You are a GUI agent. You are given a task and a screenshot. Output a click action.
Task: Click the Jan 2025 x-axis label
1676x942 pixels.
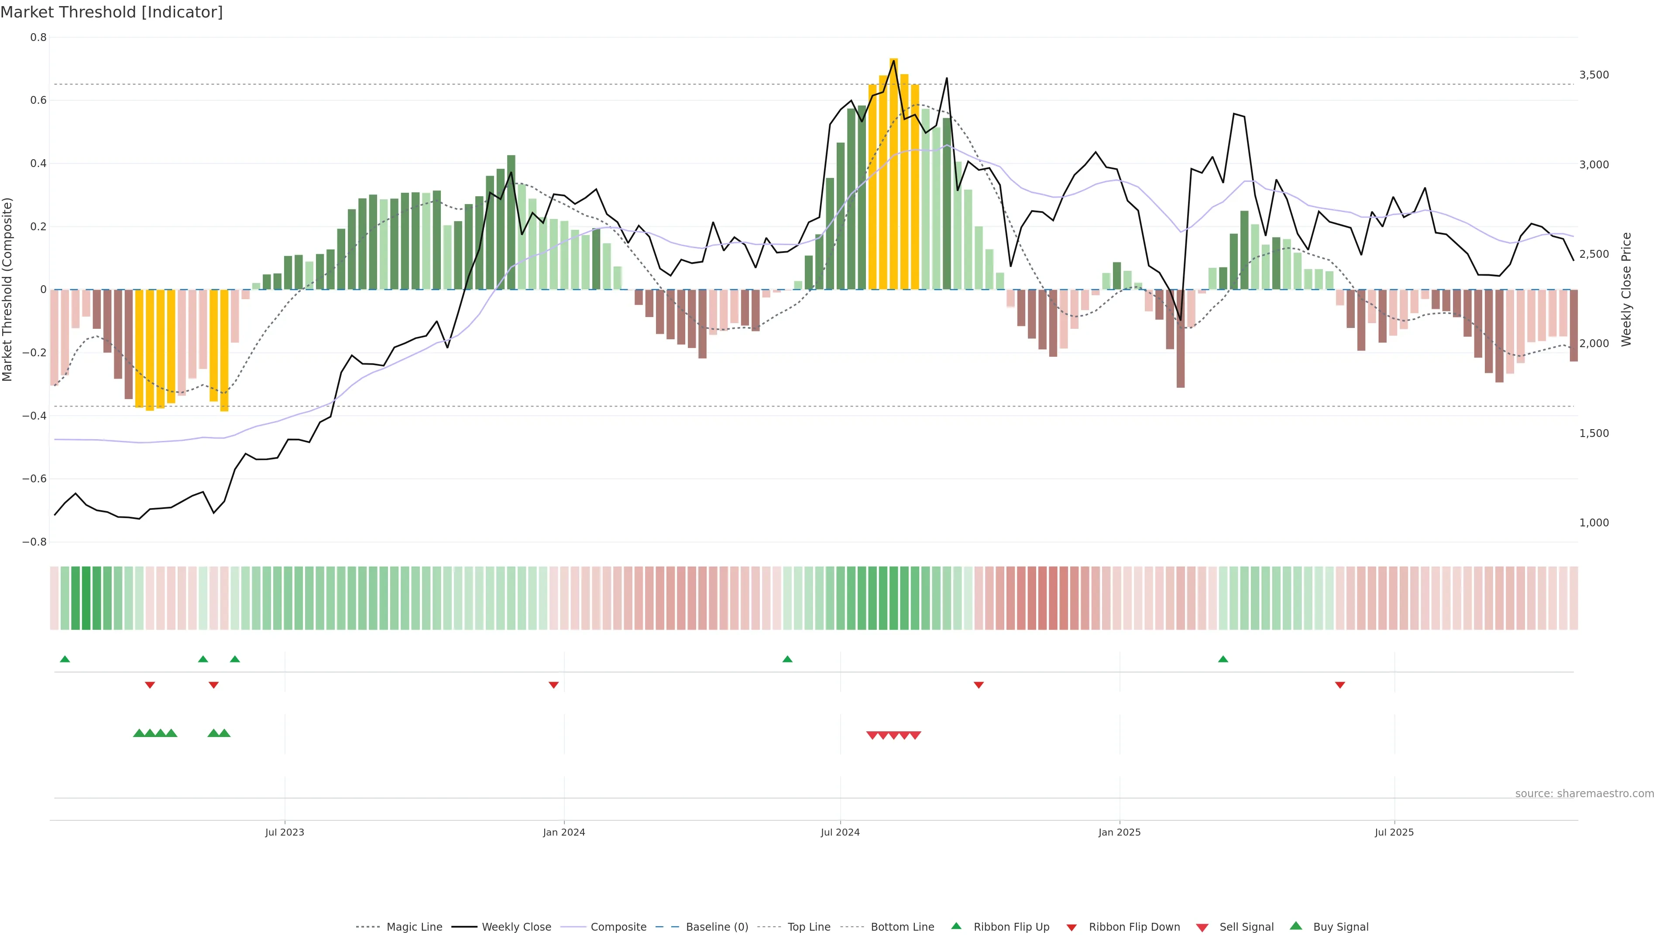tap(1119, 832)
